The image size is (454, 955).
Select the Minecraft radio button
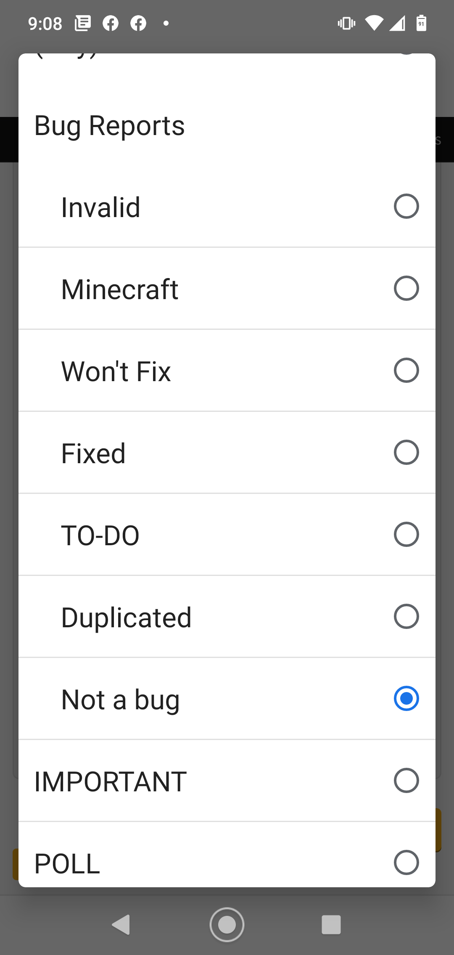(406, 288)
